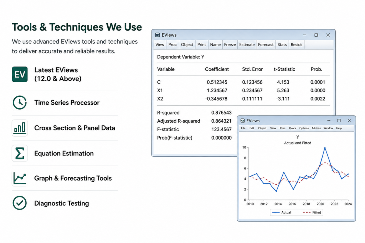Click the 'Tools & Techniques We Use' heading
Image resolution: width=365 pixels, height=243 pixels.
[77, 27]
